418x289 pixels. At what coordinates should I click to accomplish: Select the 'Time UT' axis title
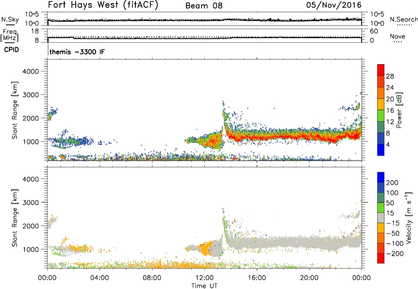pyautogui.click(x=204, y=286)
